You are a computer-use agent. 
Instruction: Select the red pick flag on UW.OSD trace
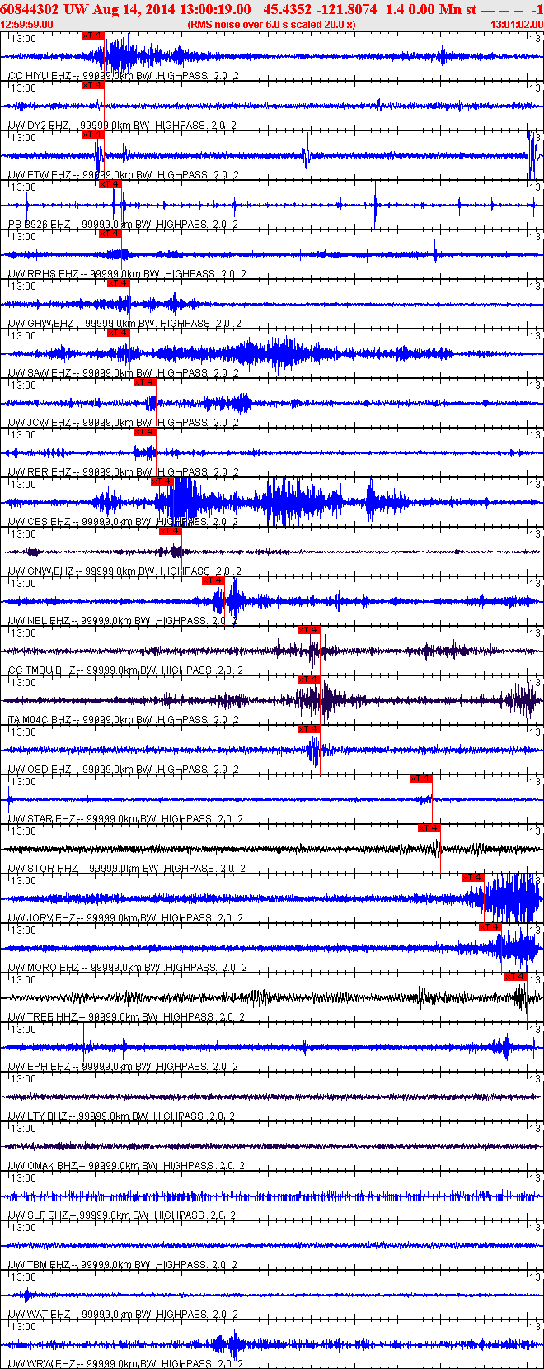309,729
